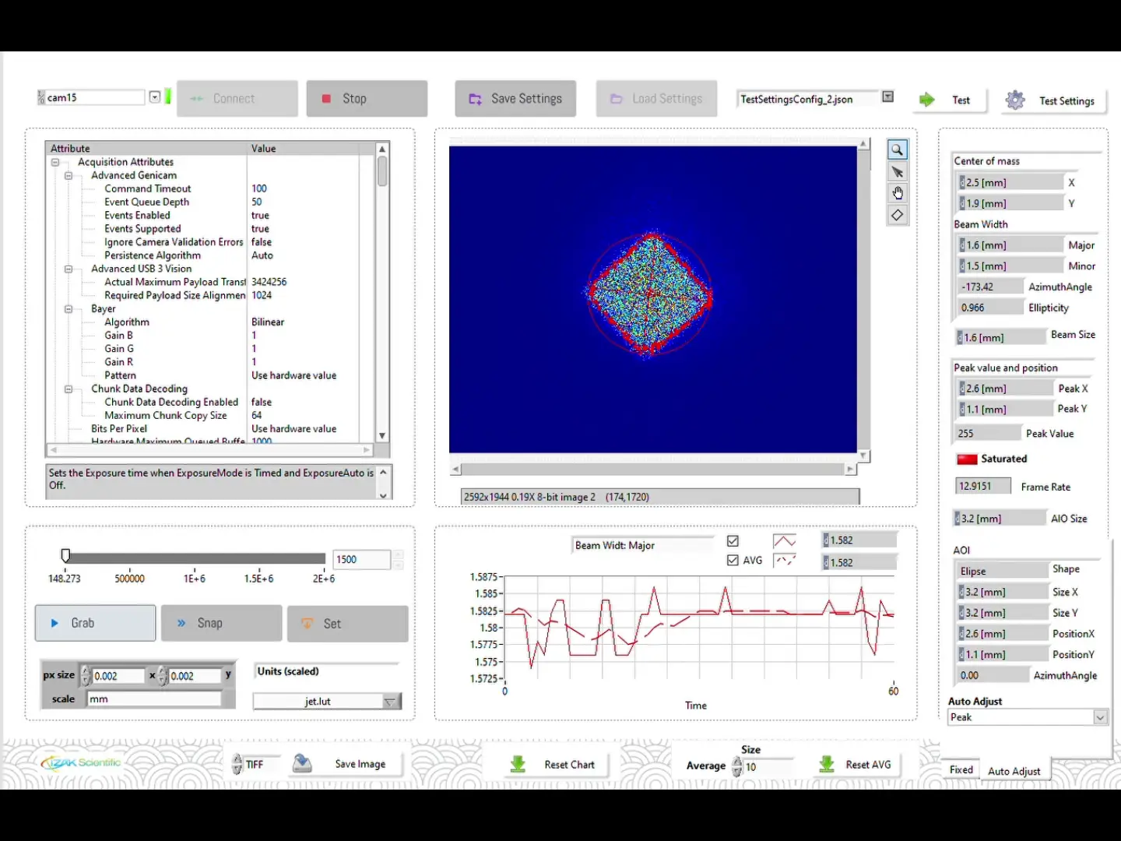This screenshot has height=841, width=1121.
Task: Choose the diamond ROI tool
Action: pos(897,215)
